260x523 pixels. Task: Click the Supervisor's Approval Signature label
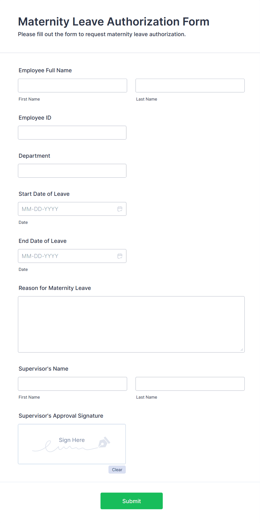coord(61,416)
